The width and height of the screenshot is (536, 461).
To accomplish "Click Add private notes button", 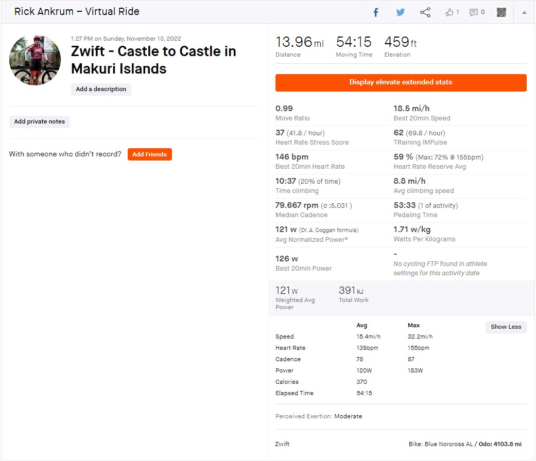I will pos(40,121).
